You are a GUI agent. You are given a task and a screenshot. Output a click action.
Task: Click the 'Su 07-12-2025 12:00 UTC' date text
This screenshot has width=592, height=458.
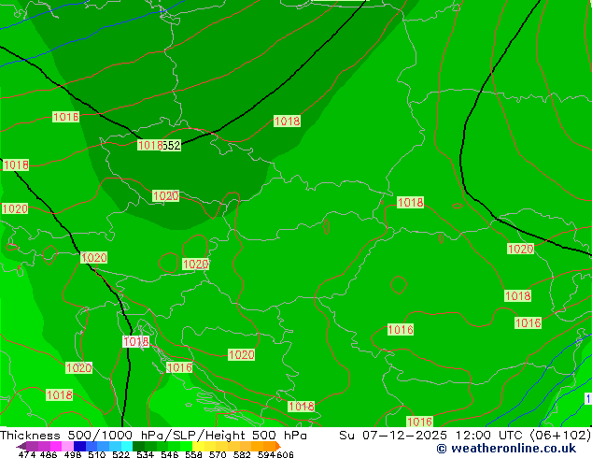[x=430, y=435]
